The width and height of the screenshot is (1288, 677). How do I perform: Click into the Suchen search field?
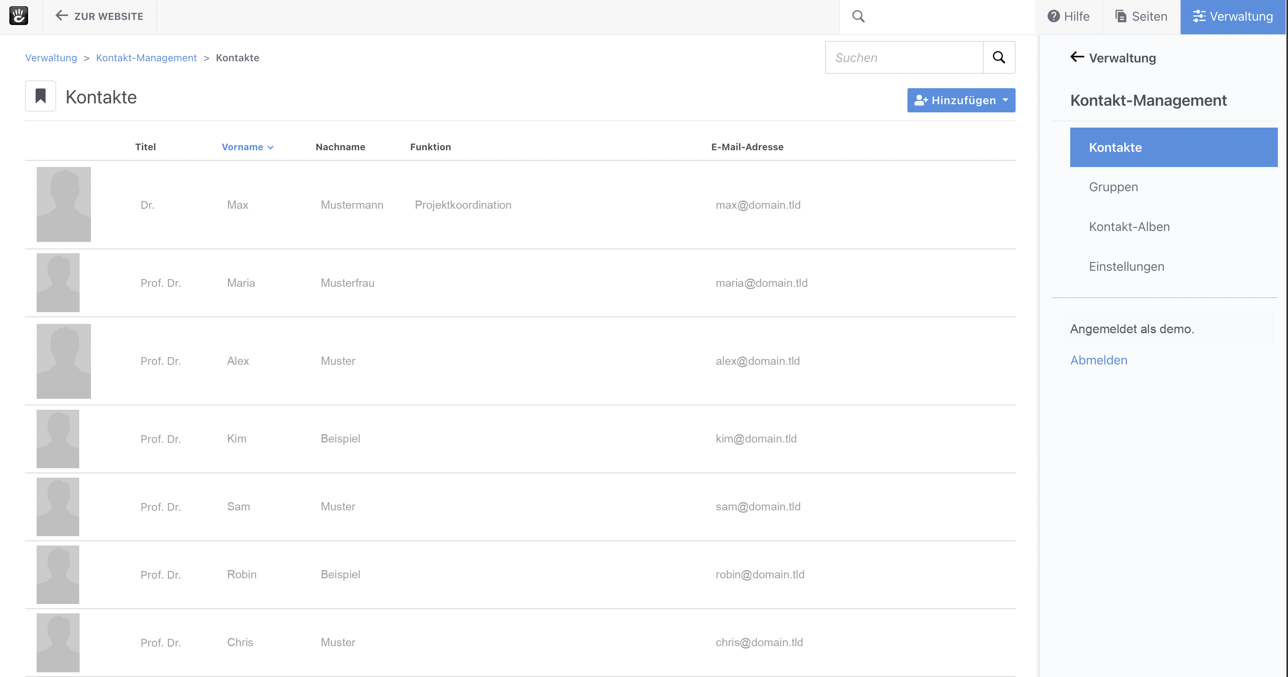point(904,57)
